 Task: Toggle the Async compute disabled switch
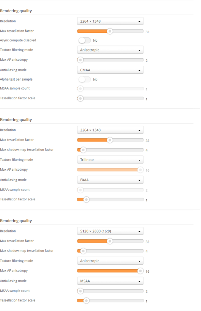pos(85,41)
